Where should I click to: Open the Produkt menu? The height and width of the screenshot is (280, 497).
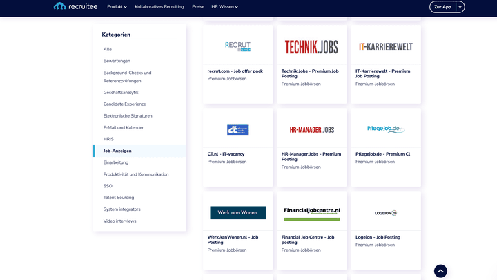tap(117, 7)
